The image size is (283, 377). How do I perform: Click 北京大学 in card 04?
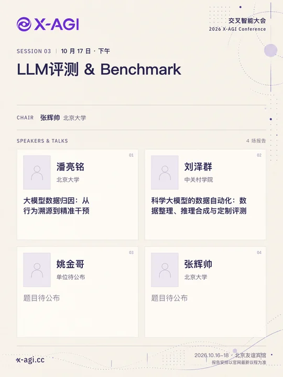click(195, 277)
